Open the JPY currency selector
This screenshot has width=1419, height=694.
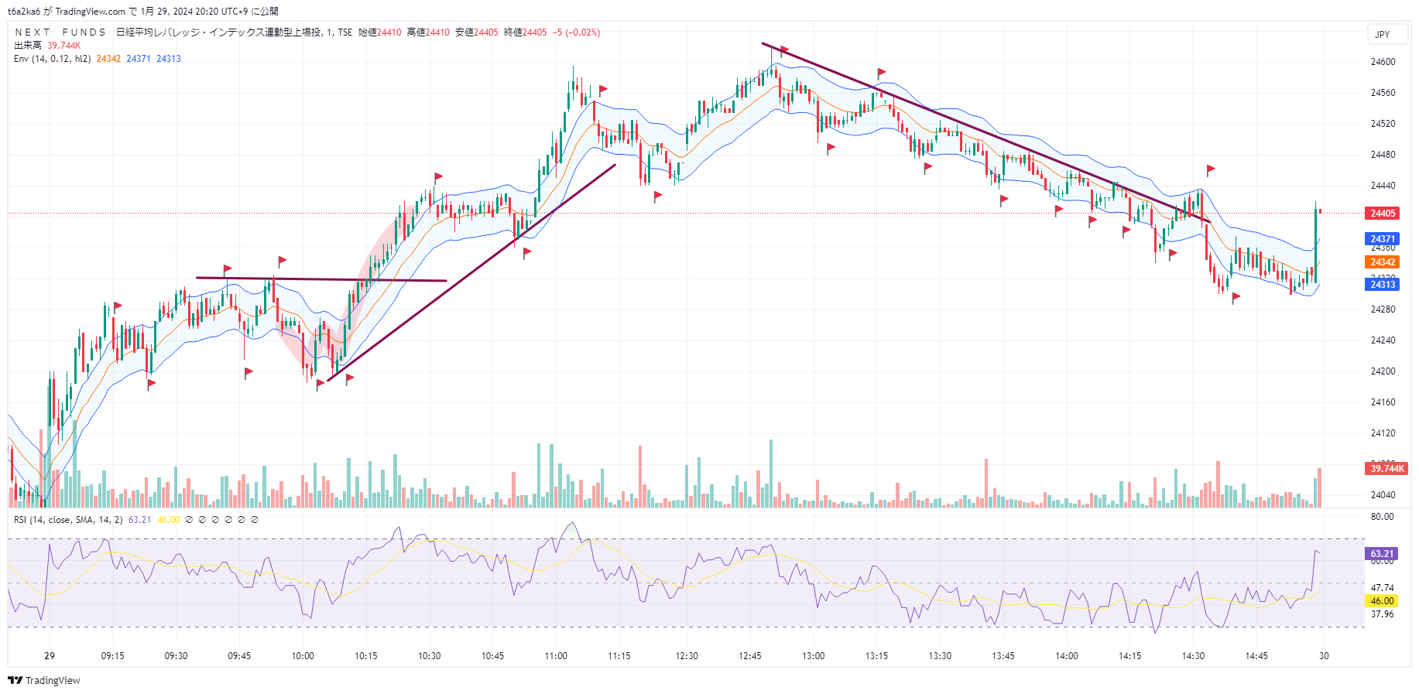[x=1383, y=34]
